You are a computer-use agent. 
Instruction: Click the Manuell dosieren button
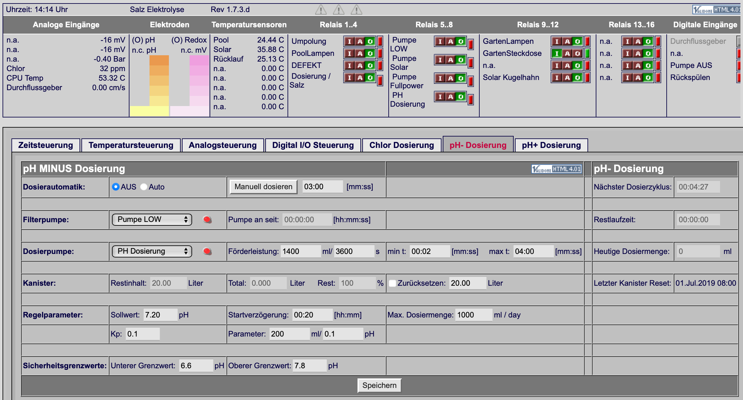point(263,187)
